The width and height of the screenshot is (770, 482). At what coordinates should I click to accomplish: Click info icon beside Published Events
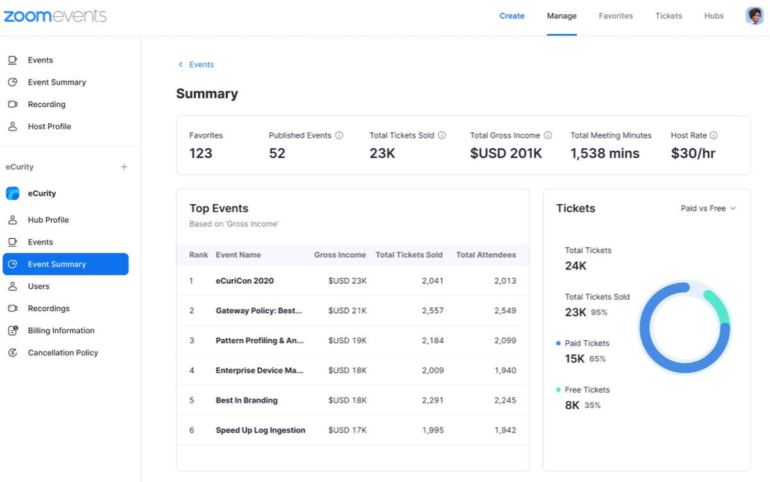[339, 135]
